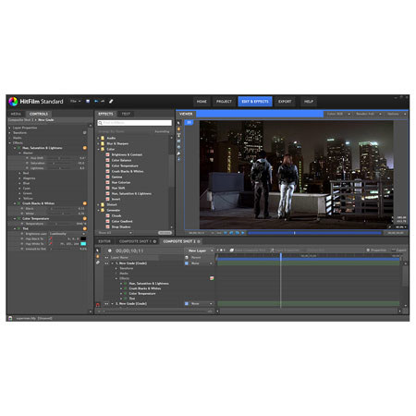Screen dimensions: 416x416
Task: Select the Gamma effect icon
Action: tap(108, 177)
